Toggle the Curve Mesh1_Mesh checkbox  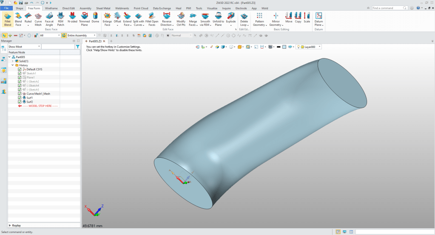(20, 94)
